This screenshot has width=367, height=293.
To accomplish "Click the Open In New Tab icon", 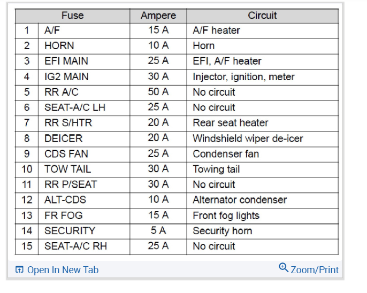I will [x=20, y=270].
